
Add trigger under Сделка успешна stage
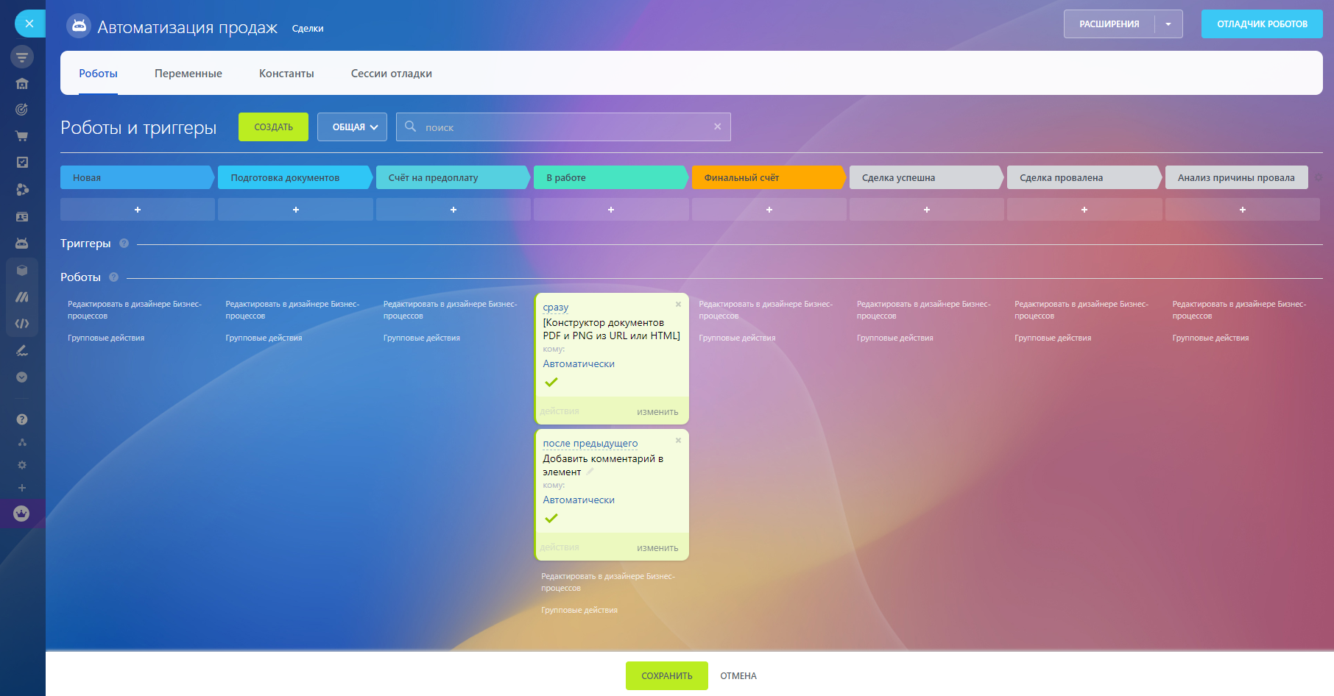(x=927, y=210)
